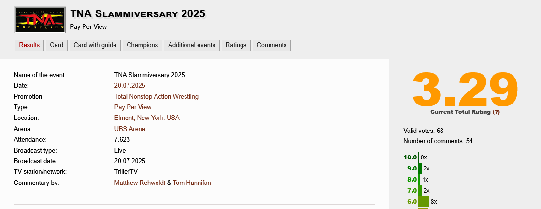Go to Additional events tab
This screenshot has width=541, height=209.
191,45
